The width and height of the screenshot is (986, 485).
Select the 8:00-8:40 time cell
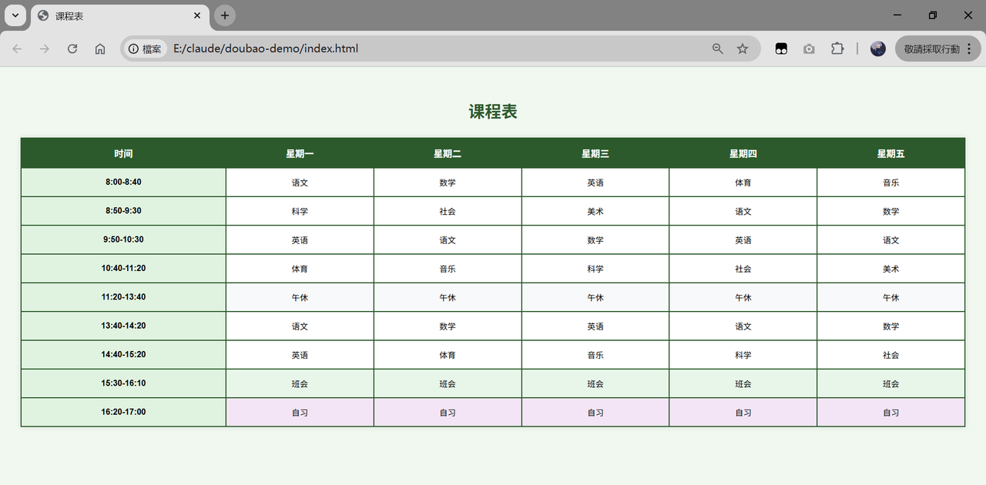(123, 182)
